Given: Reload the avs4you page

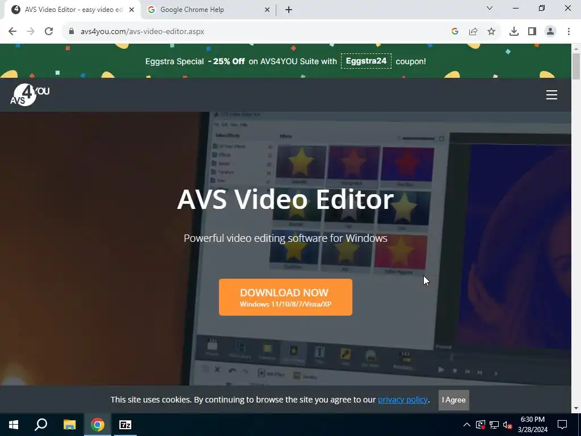Looking at the screenshot, I should (x=49, y=32).
